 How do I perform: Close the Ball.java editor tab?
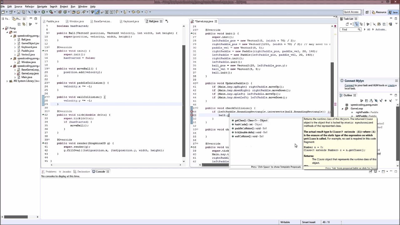161,21
